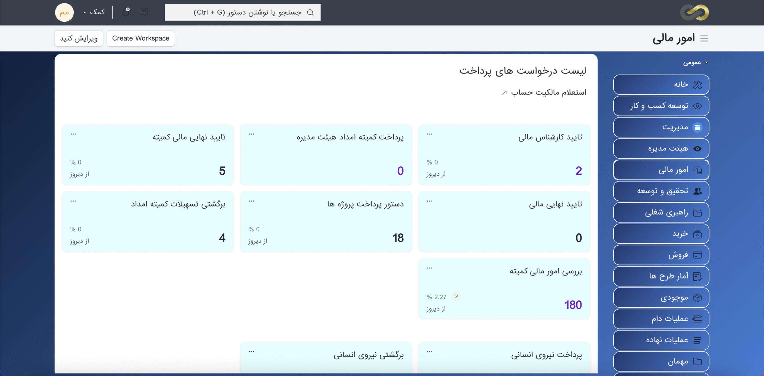The image size is (764, 376).
Task: Open menu of تایید نهایی مالی card
Action: (x=430, y=201)
